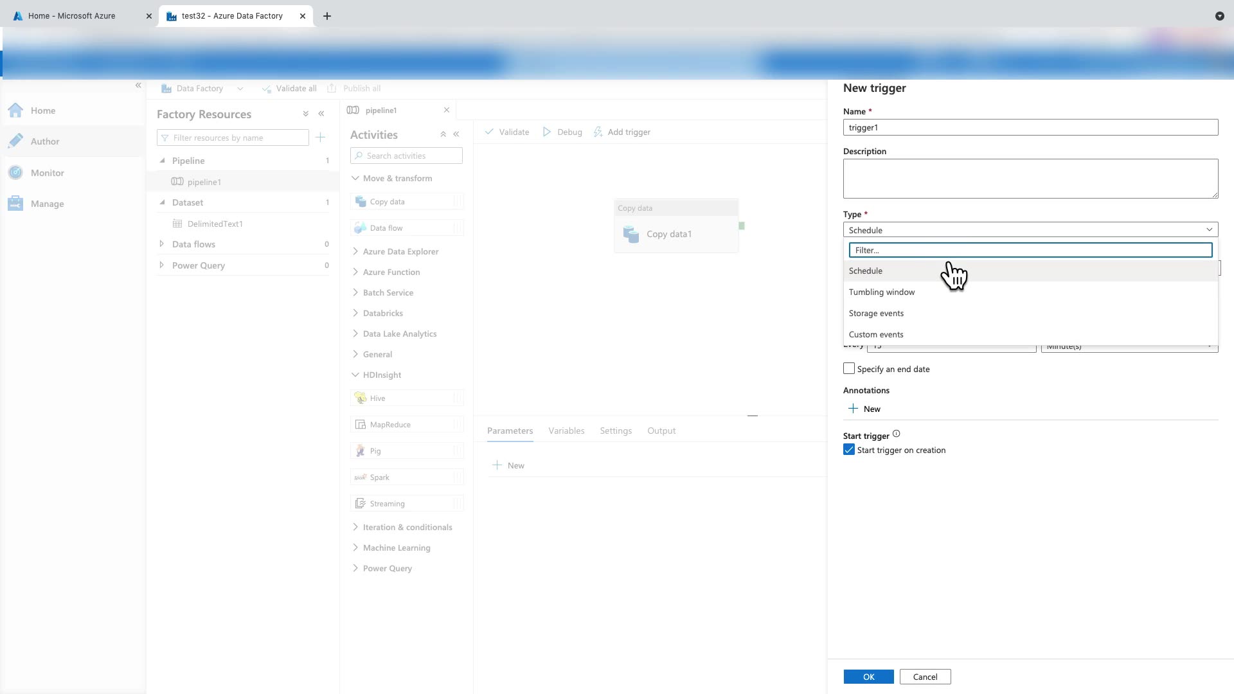
Task: Click the info icon beside Start trigger
Action: (x=897, y=434)
